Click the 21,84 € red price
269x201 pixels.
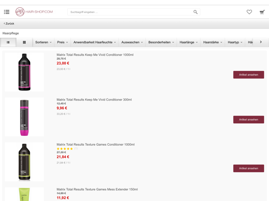[63, 157]
